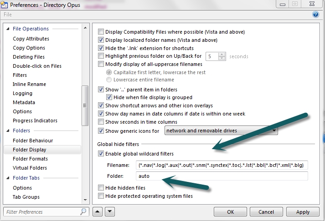The image size is (325, 221).
Task: Click the OK button
Action: coord(230,212)
